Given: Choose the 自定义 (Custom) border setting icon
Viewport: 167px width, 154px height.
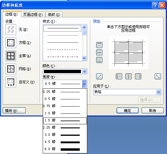Looking at the screenshot, I should pos(11,82).
